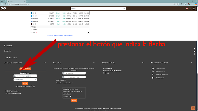Click the orange member button the arrow points to
198x111 pixels.
pos(25,69)
